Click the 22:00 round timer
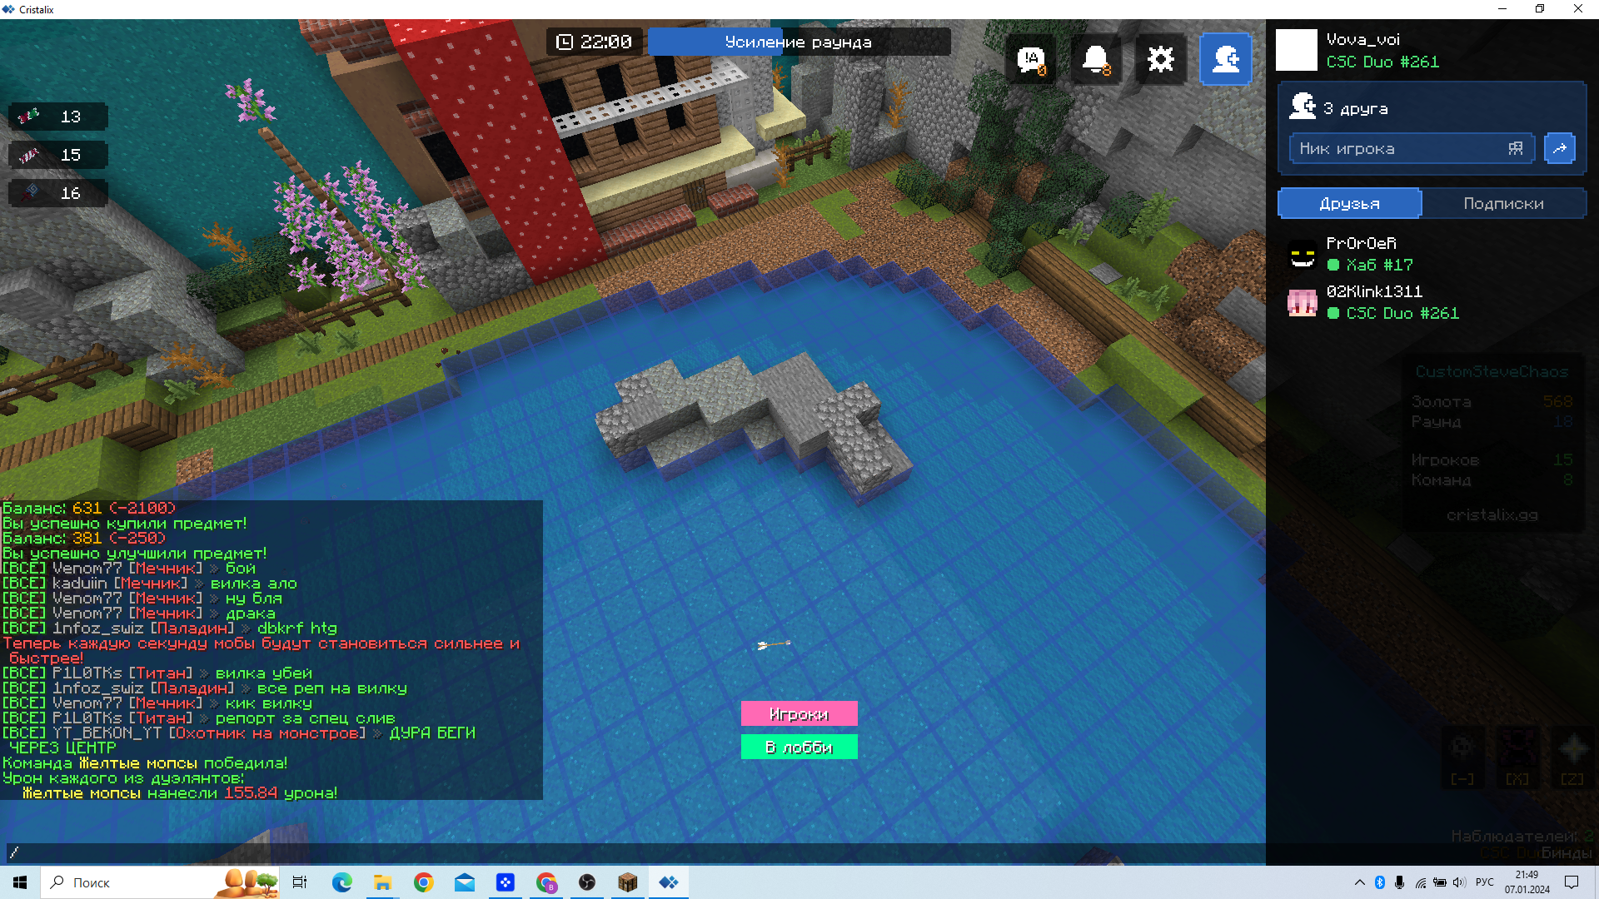The image size is (1599, 899). [x=594, y=42]
